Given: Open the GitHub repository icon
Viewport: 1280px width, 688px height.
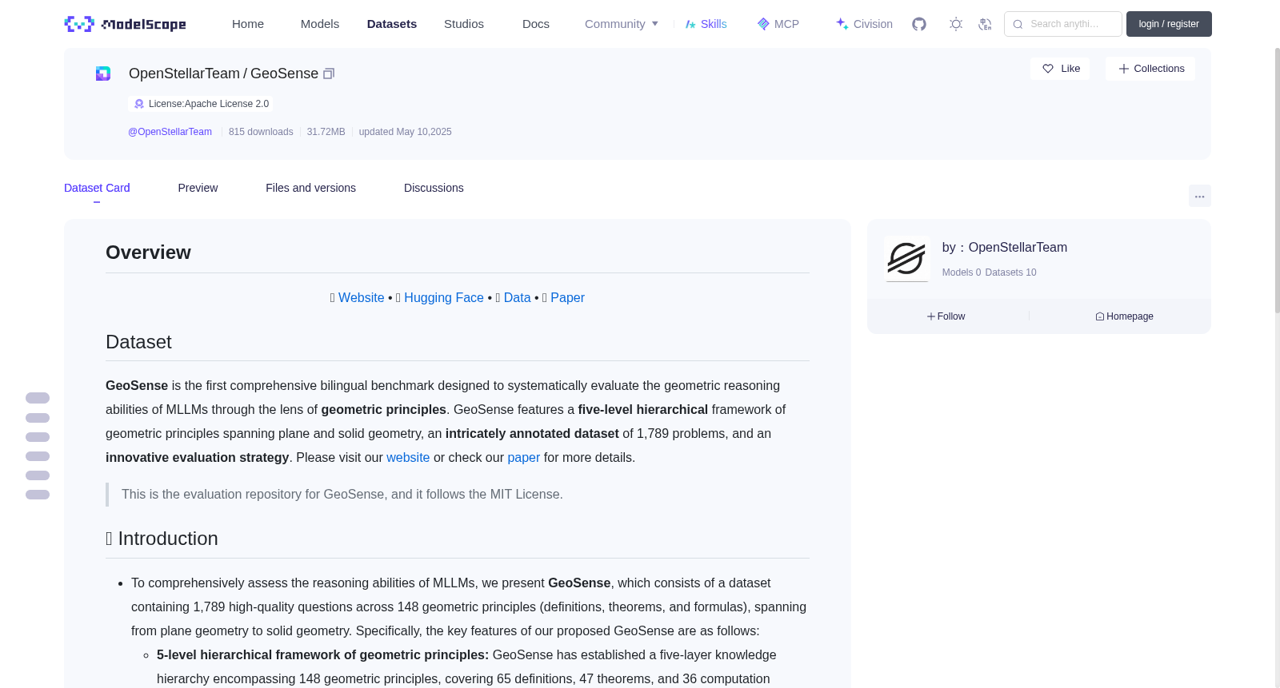Looking at the screenshot, I should point(919,24).
